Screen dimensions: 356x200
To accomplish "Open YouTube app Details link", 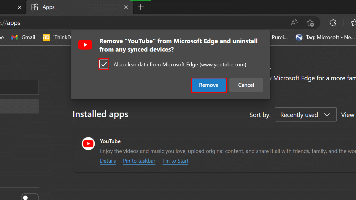I will (108, 161).
